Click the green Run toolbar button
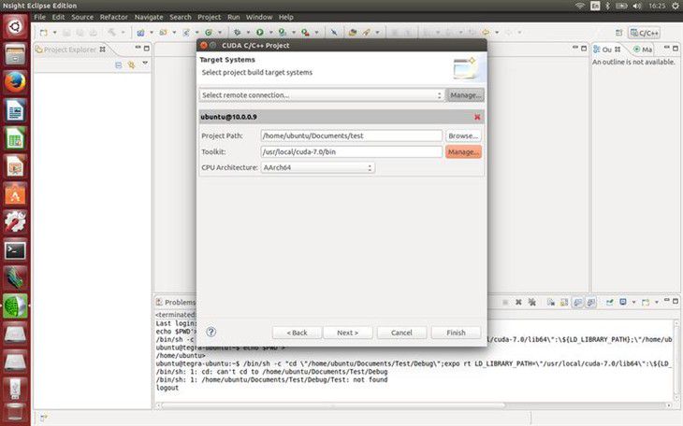This screenshot has height=426, width=683. click(x=260, y=33)
